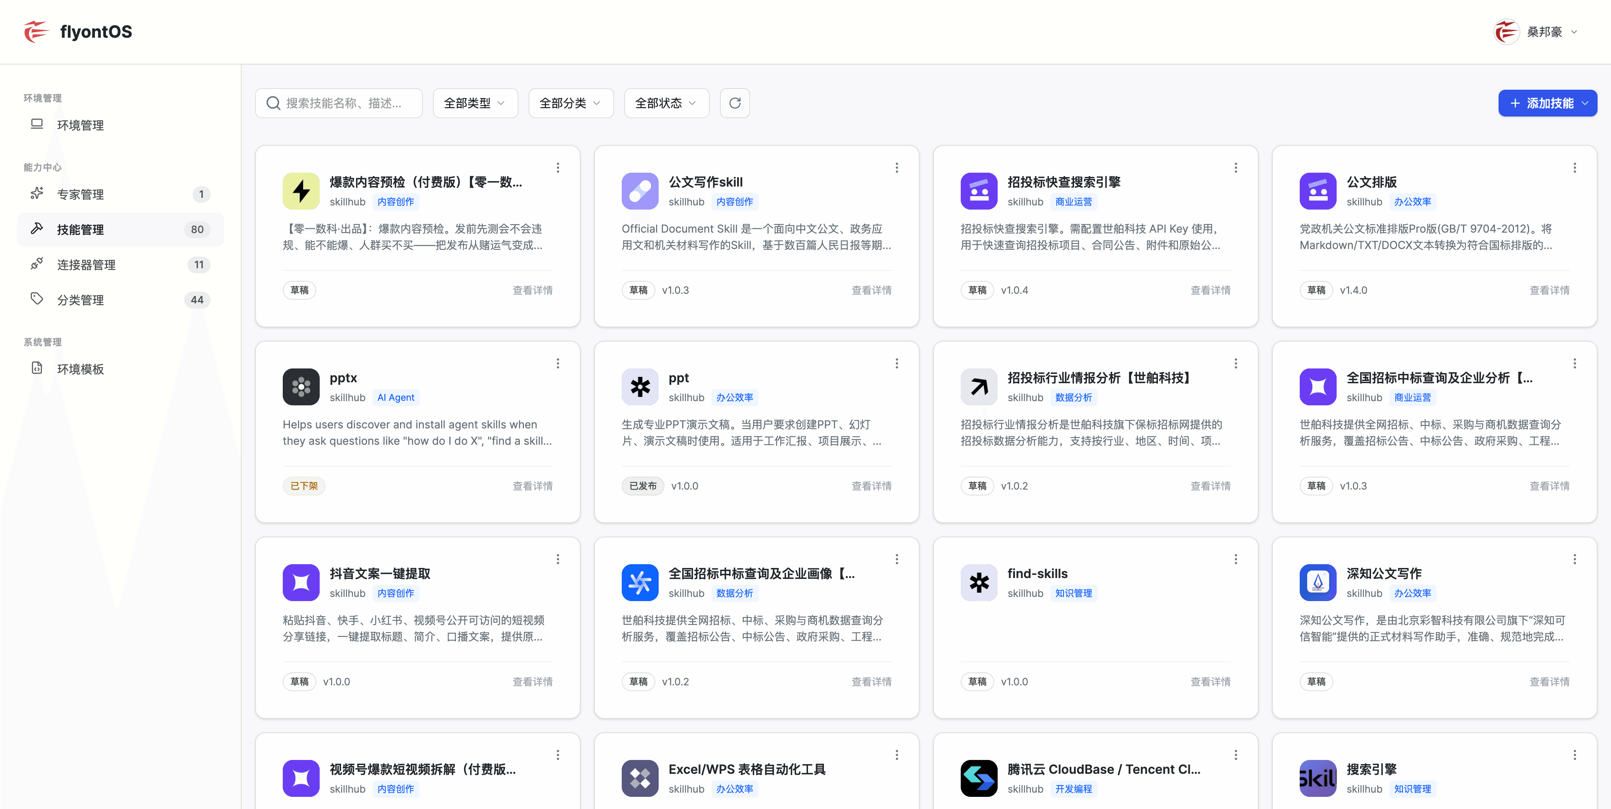Open more options for 招投标行业情报分析 card
The width and height of the screenshot is (1611, 809).
pyautogui.click(x=1236, y=363)
